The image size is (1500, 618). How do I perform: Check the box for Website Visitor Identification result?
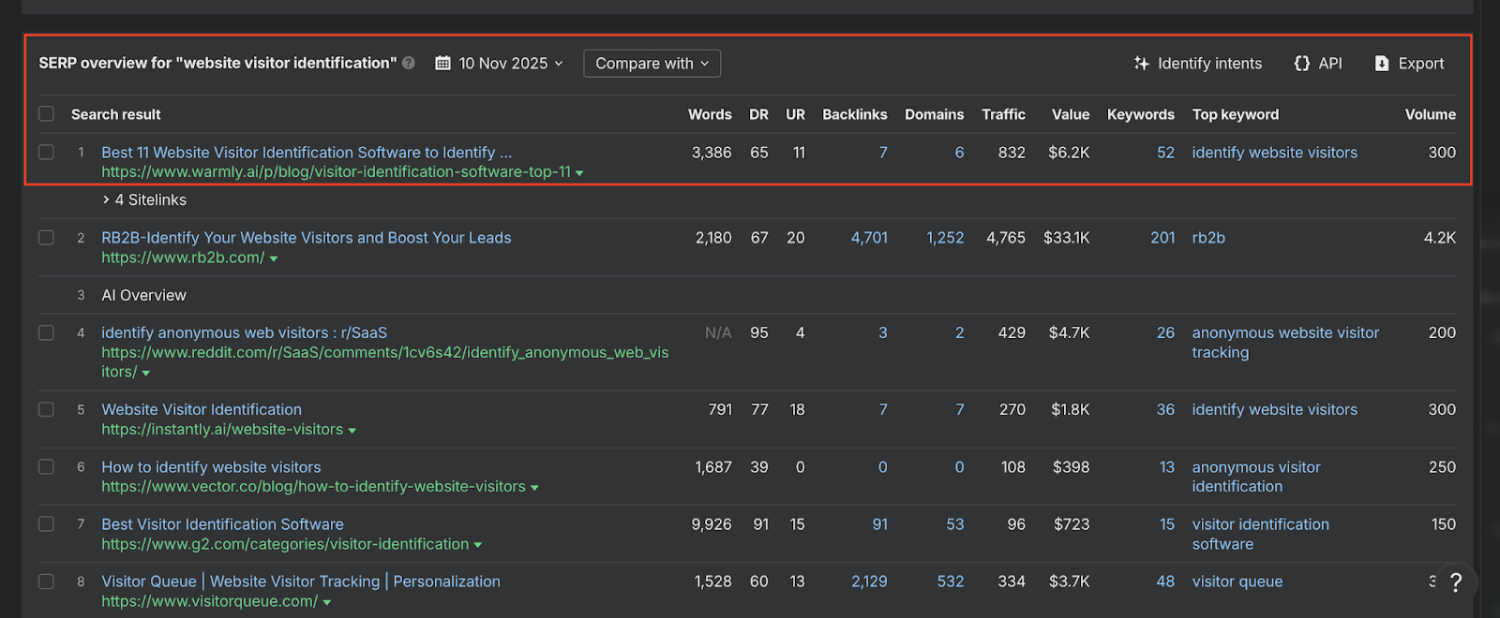(46, 409)
